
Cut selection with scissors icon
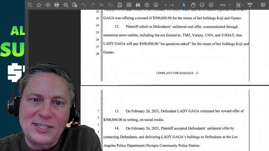[102, 5]
